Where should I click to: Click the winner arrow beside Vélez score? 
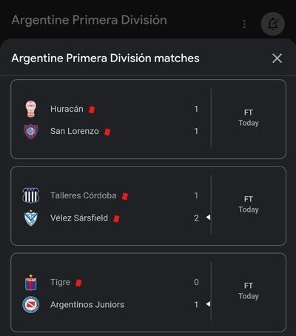tap(208, 218)
